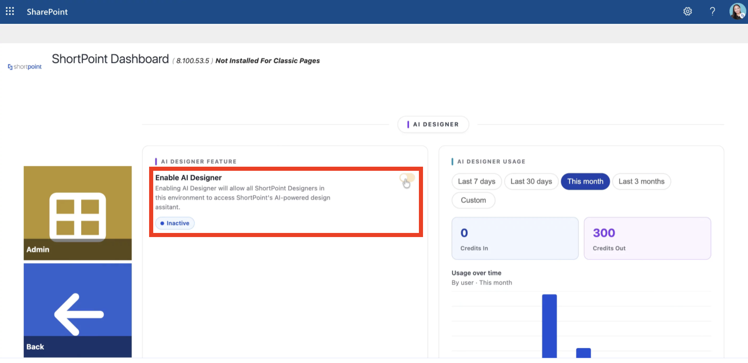Open the SharePoint app launcher grid
The height and width of the screenshot is (363, 748).
[10, 12]
